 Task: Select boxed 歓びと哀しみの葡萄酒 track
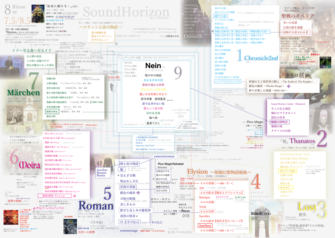click(135, 210)
